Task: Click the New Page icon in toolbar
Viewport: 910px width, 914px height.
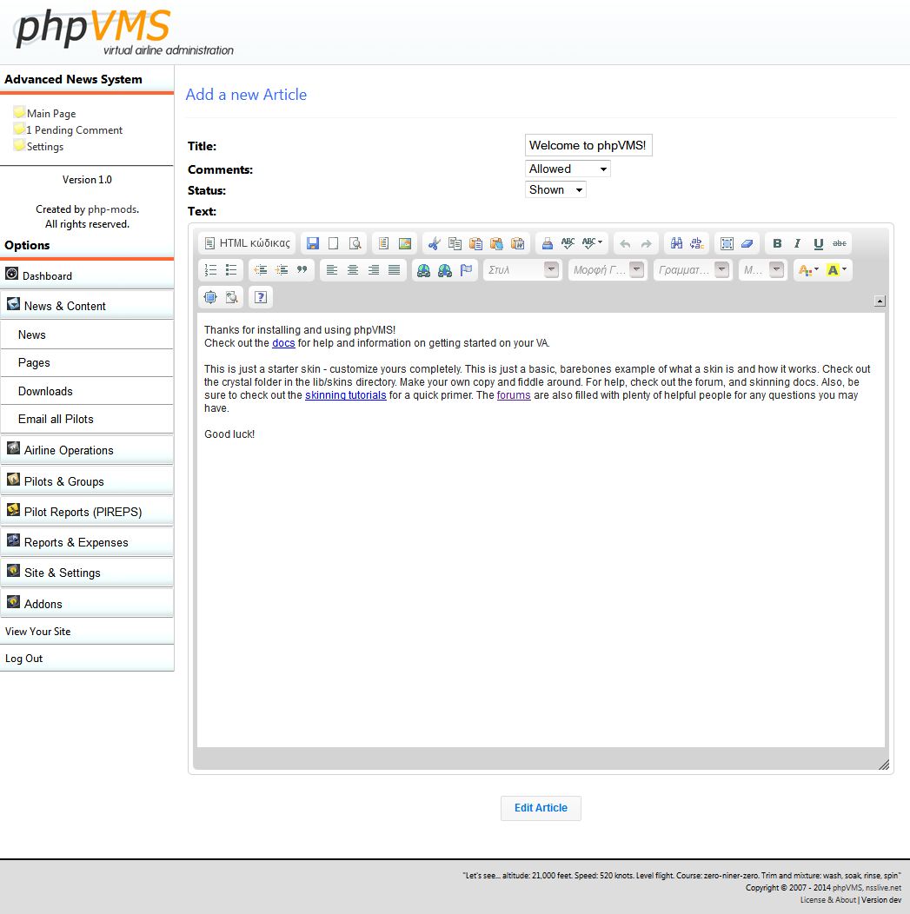Action: pyautogui.click(x=334, y=243)
